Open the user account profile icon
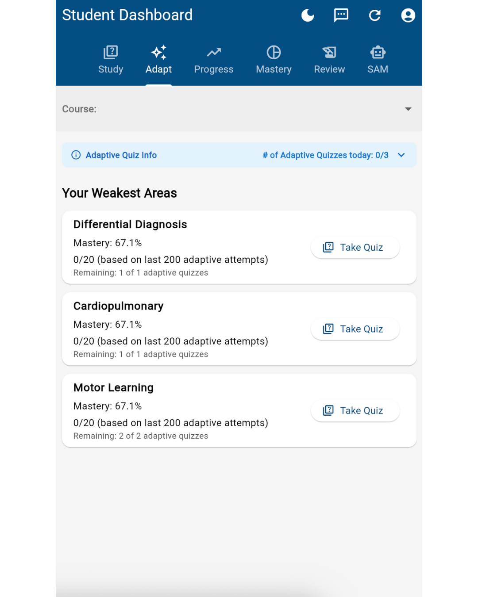The width and height of the screenshot is (478, 597). coord(408,15)
